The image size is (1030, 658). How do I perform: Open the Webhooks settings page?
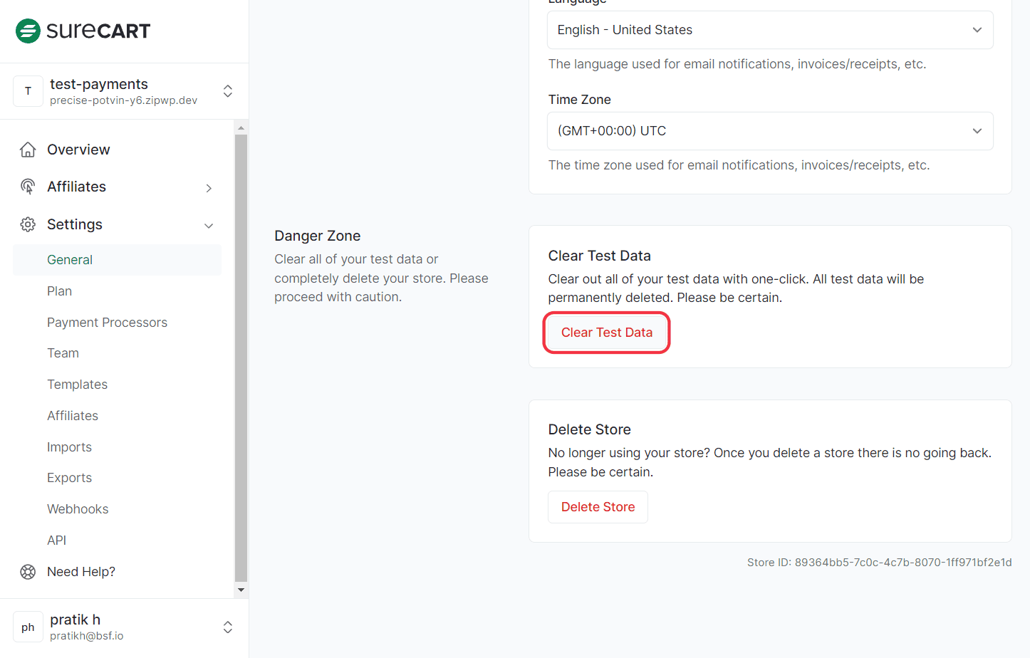78,509
